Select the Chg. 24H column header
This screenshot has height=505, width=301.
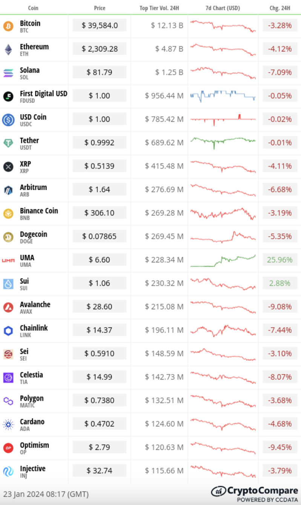click(280, 8)
